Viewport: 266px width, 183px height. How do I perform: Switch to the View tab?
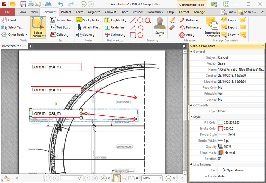(x=34, y=12)
